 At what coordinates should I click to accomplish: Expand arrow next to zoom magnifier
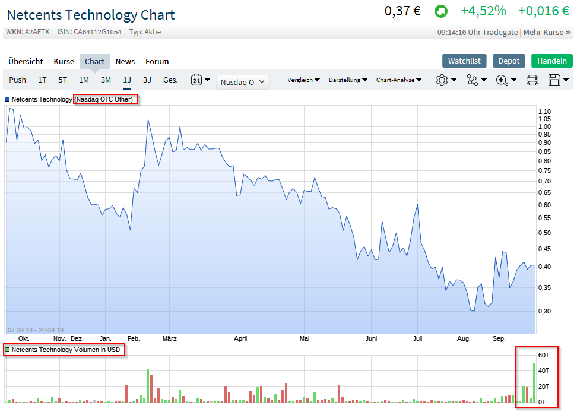point(513,80)
